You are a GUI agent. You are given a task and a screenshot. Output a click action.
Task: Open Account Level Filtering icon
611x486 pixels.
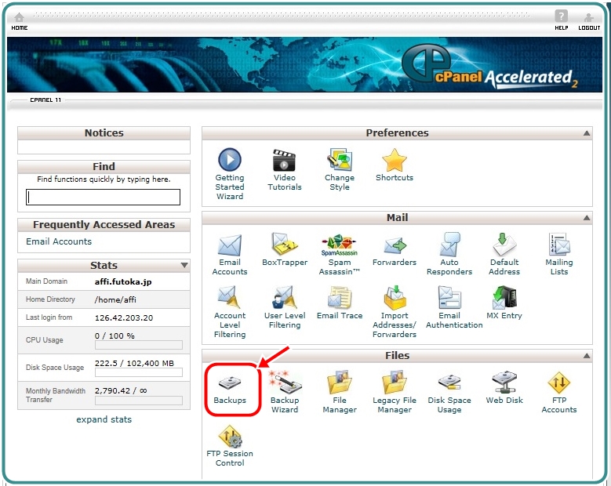coord(230,298)
